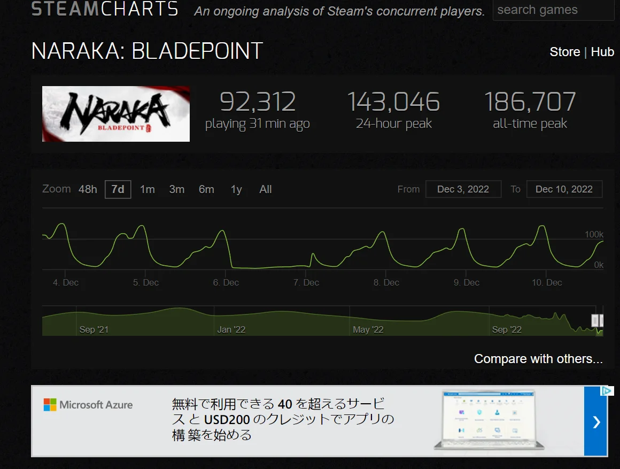Image resolution: width=620 pixels, height=469 pixels.
Task: Click the laptop image in Azure ad
Action: point(489,420)
